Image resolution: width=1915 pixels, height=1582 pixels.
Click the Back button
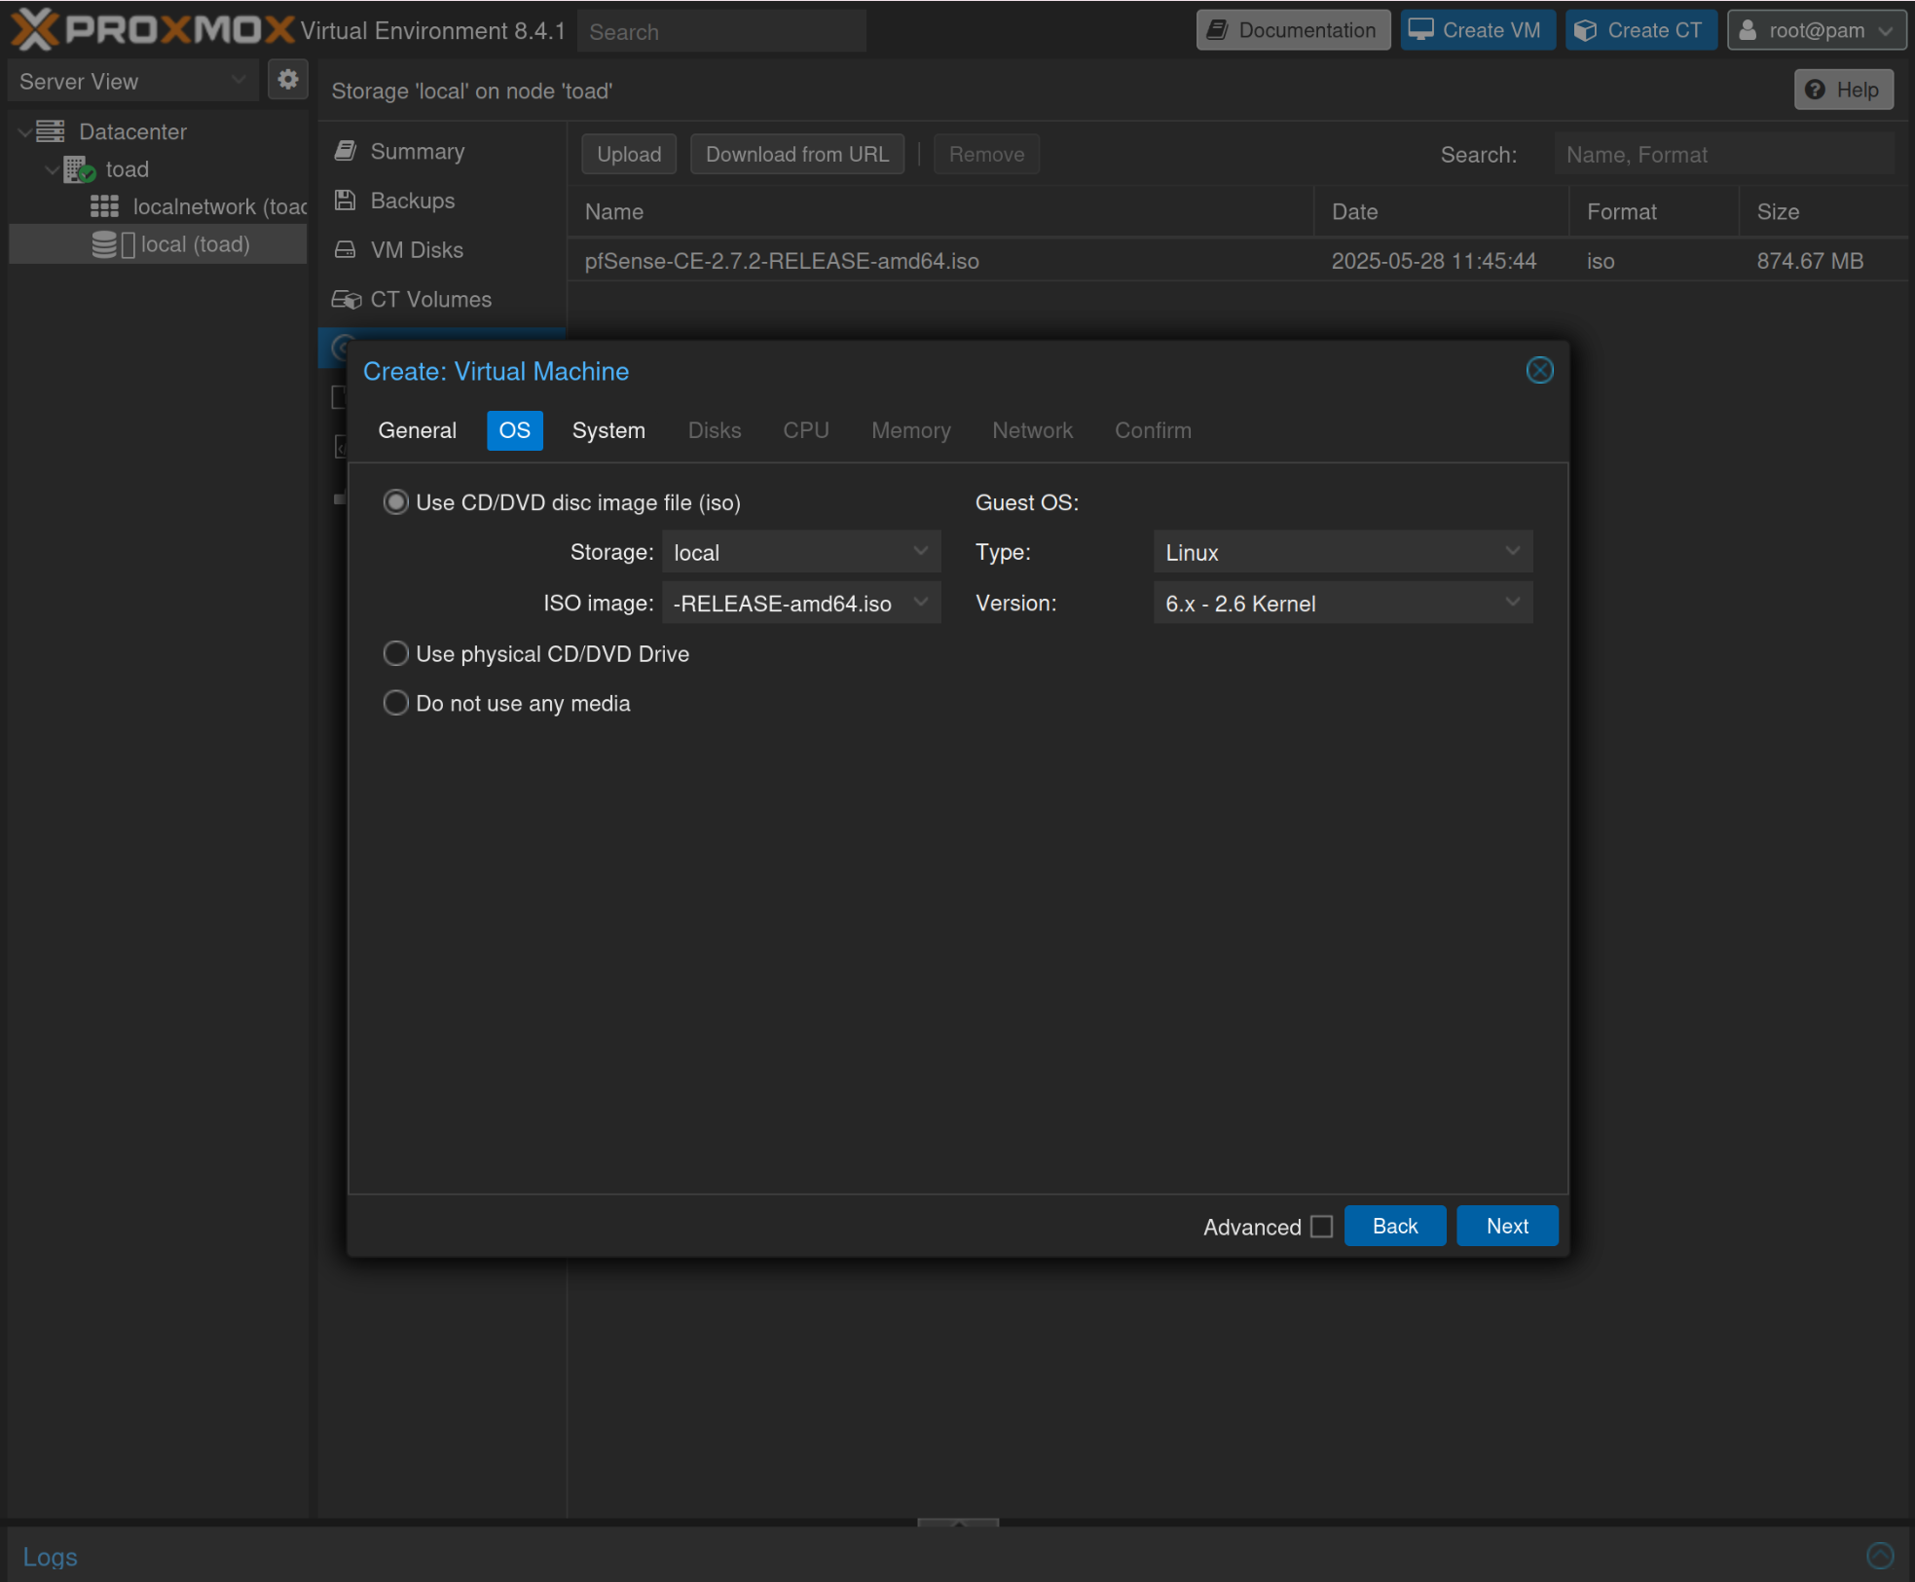click(1394, 1226)
